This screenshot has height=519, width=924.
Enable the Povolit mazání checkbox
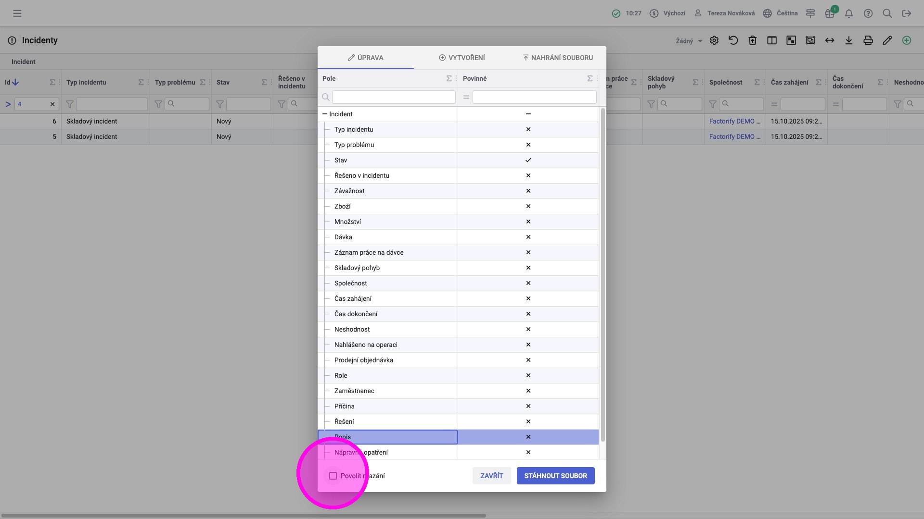333,476
